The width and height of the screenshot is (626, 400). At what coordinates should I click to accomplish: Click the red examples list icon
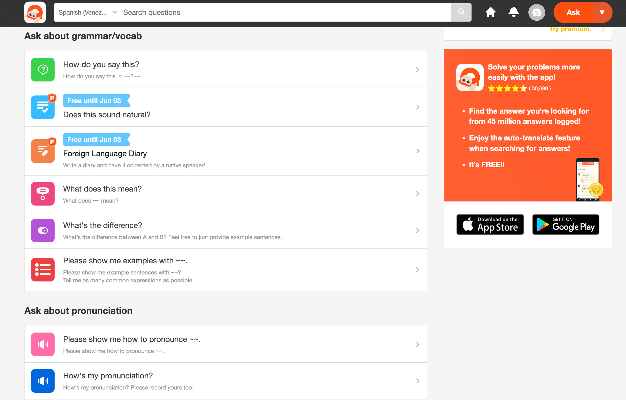[x=43, y=269]
